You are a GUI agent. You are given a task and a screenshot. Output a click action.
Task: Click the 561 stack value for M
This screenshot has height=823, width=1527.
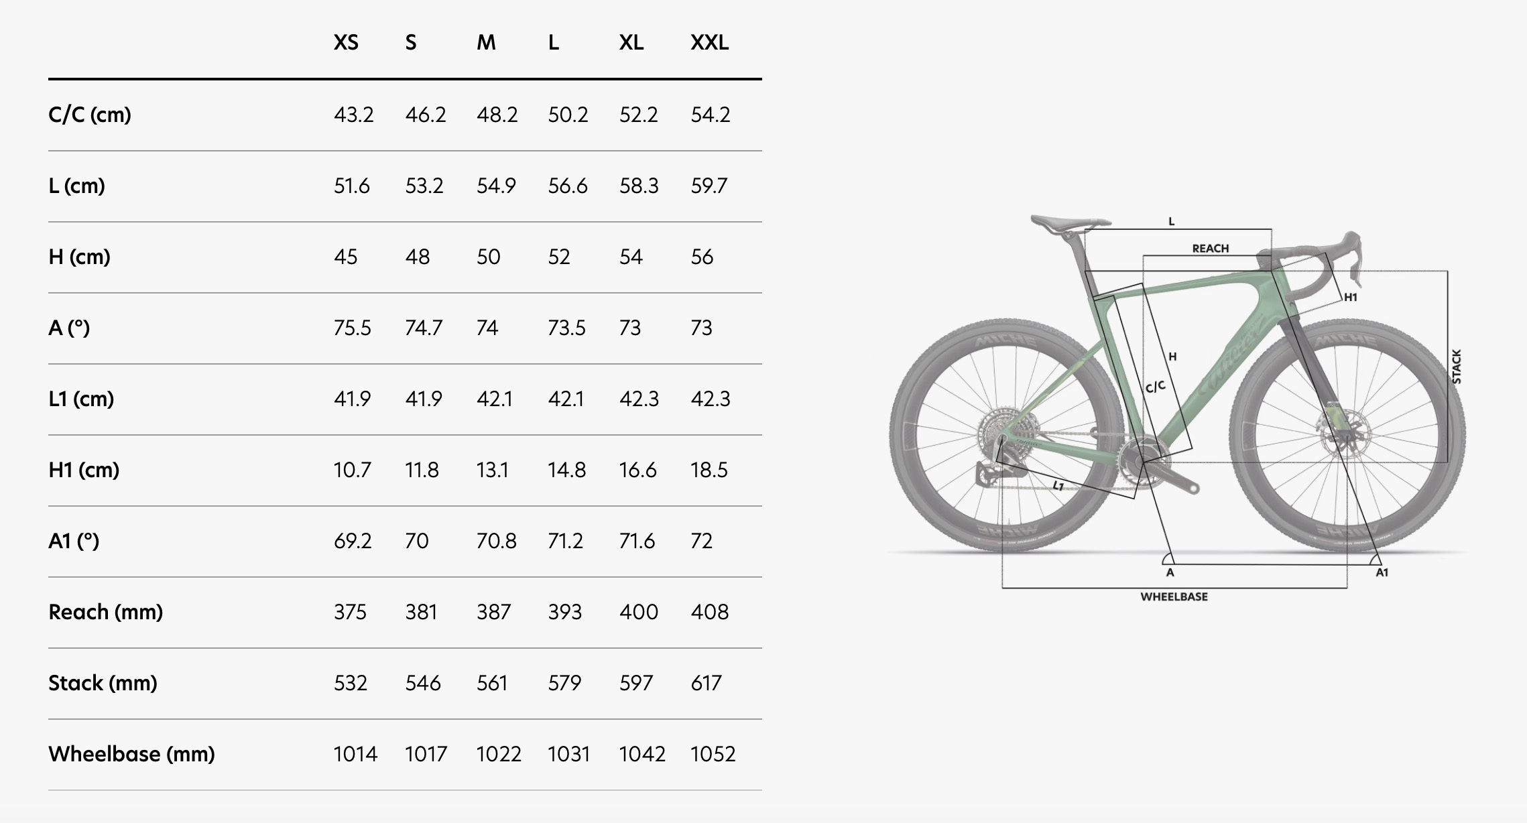pos(491,683)
